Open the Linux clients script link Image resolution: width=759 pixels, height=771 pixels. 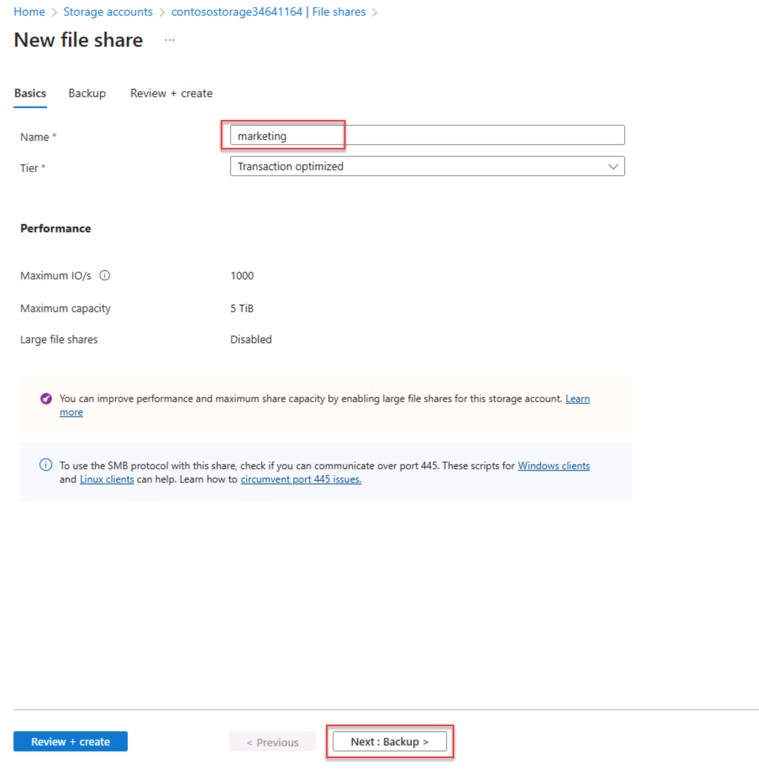point(106,479)
